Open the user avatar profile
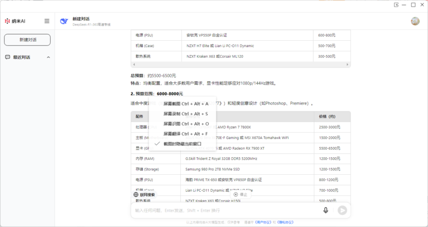This screenshot has height=227, width=428. click(415, 21)
